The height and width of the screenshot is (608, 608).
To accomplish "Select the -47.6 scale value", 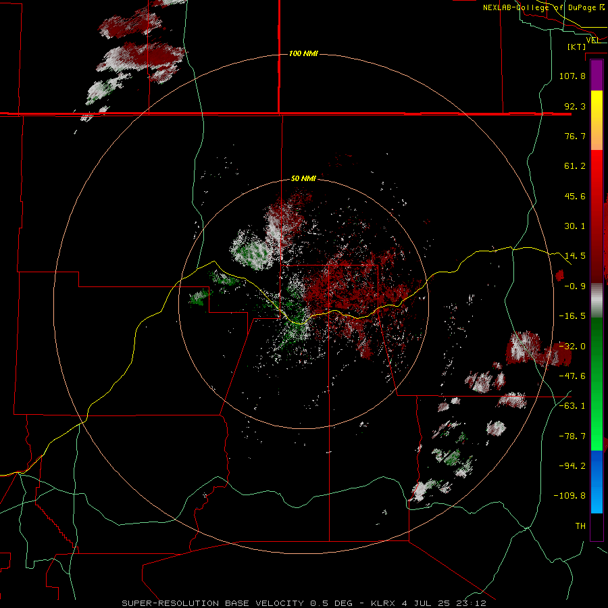I will (572, 376).
